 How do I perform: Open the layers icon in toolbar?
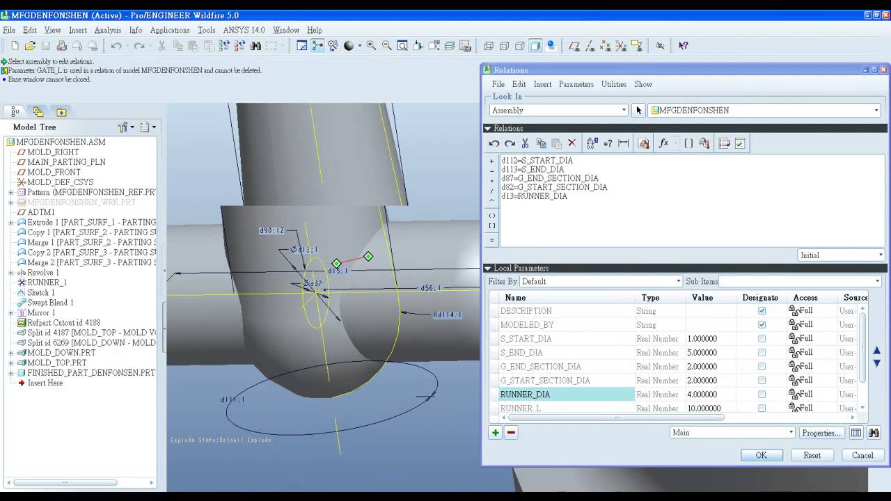450,46
